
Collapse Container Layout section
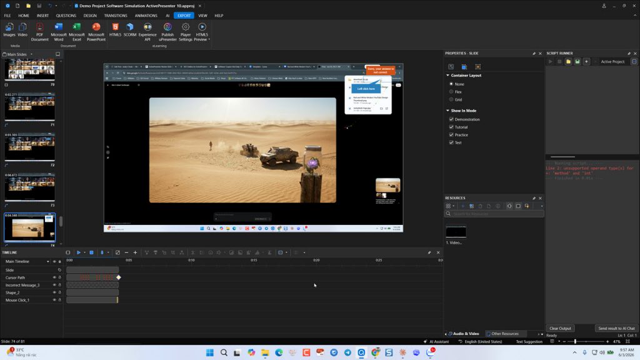tap(447, 76)
